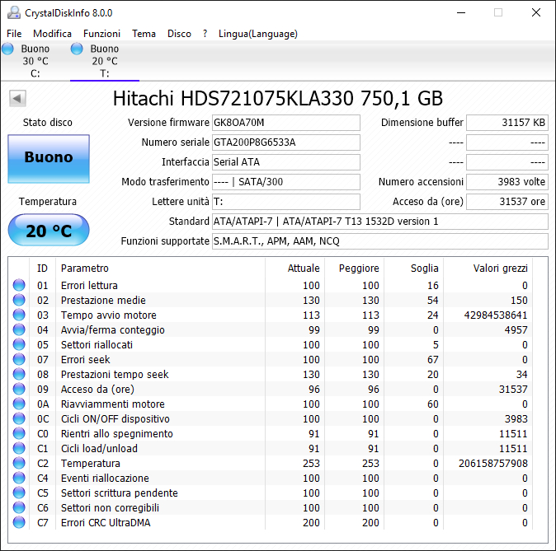
Task: Open the Tema menu
Action: click(144, 34)
